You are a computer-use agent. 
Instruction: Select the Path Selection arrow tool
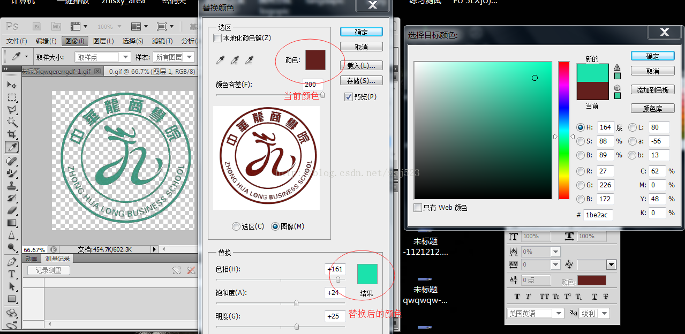click(x=12, y=286)
